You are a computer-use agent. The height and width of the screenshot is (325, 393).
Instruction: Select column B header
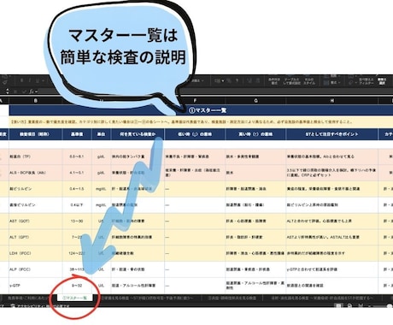[x=36, y=101]
